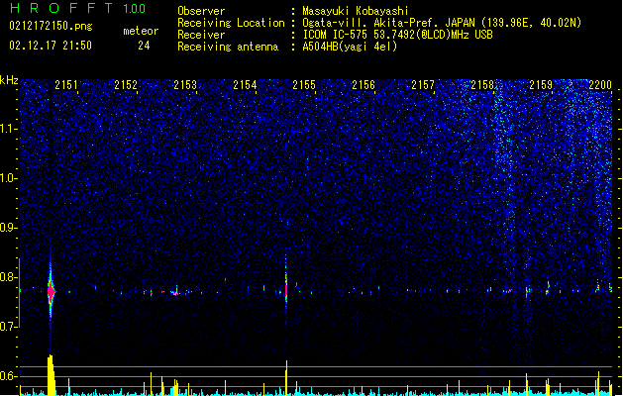The image size is (623, 396).
Task: Click the 2154 time axis marker
Action: click(245, 85)
